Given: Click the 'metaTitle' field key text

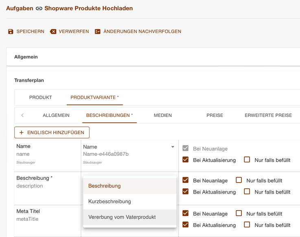Looking at the screenshot, I should [27, 219].
